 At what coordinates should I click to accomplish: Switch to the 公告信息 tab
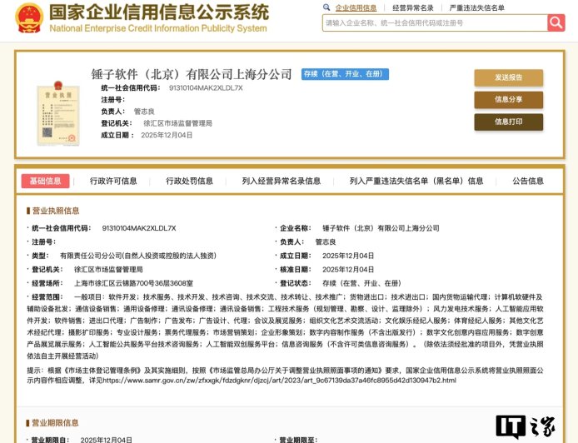(x=528, y=181)
